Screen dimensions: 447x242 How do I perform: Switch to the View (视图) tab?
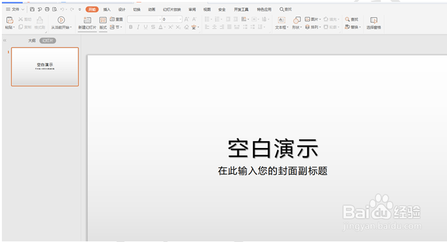point(207,9)
